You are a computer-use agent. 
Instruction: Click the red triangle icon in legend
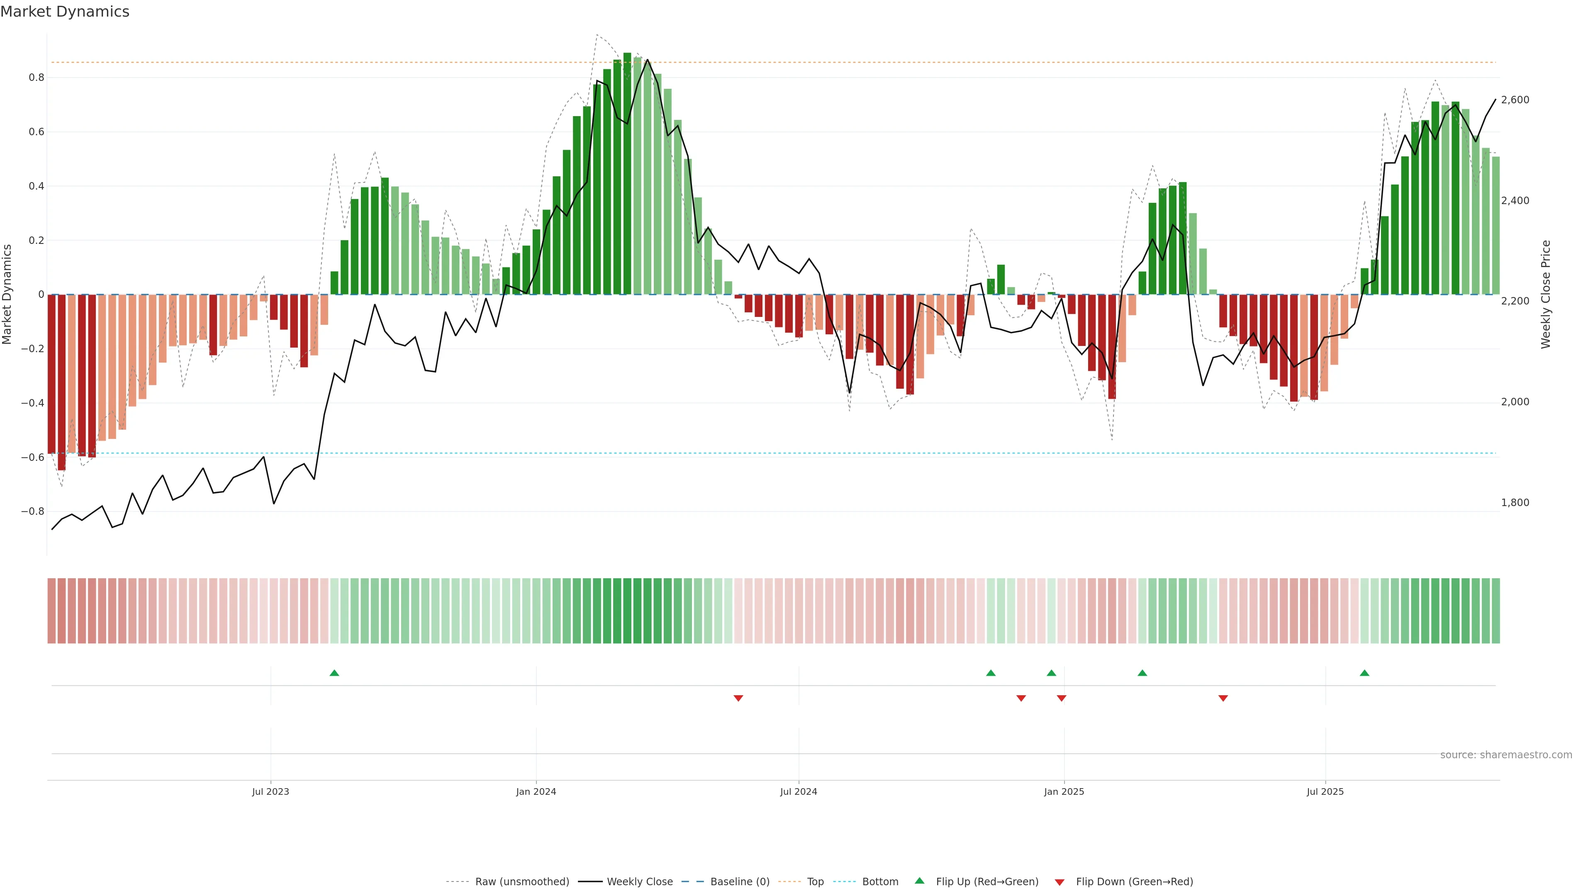(1060, 882)
